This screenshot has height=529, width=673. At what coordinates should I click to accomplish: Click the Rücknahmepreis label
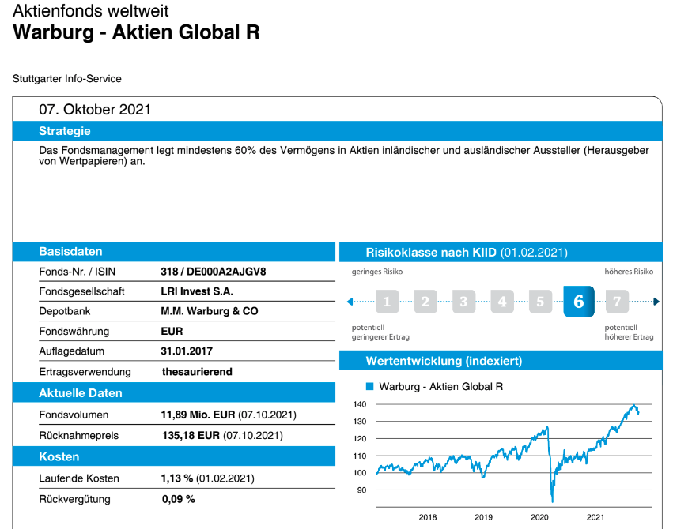coord(78,435)
